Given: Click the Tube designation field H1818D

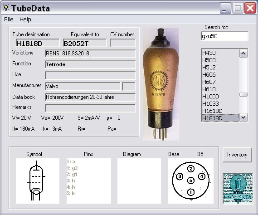Looking at the screenshot, I should tap(38, 43).
